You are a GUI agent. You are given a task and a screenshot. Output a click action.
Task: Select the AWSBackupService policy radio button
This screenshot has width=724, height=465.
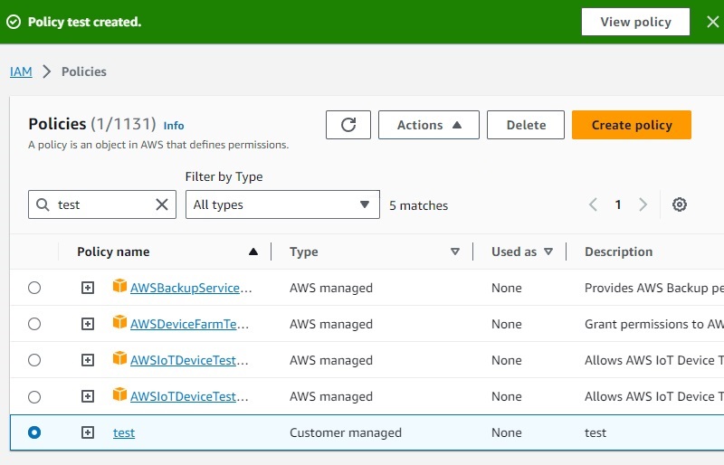(34, 288)
